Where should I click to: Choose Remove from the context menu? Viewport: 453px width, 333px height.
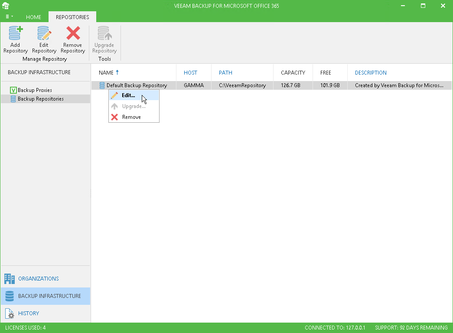134,117
